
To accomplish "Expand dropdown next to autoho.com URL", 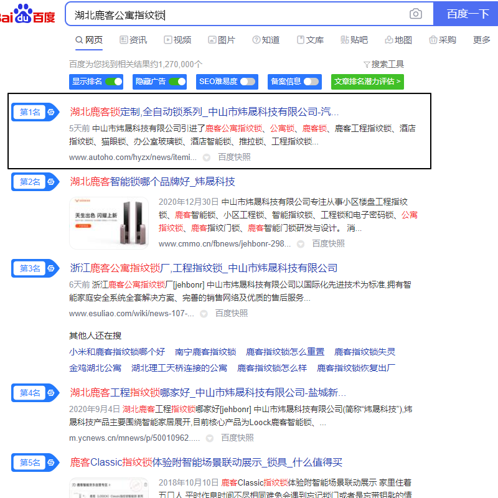I will (207, 157).
